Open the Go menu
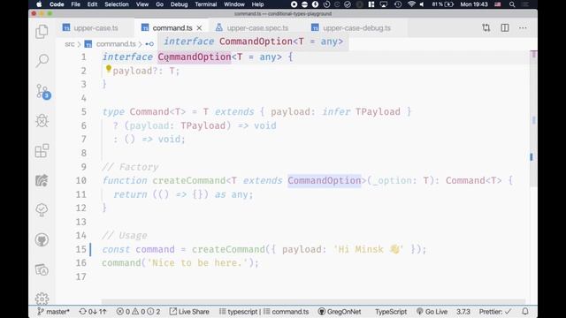The image size is (566, 318). (159, 4)
